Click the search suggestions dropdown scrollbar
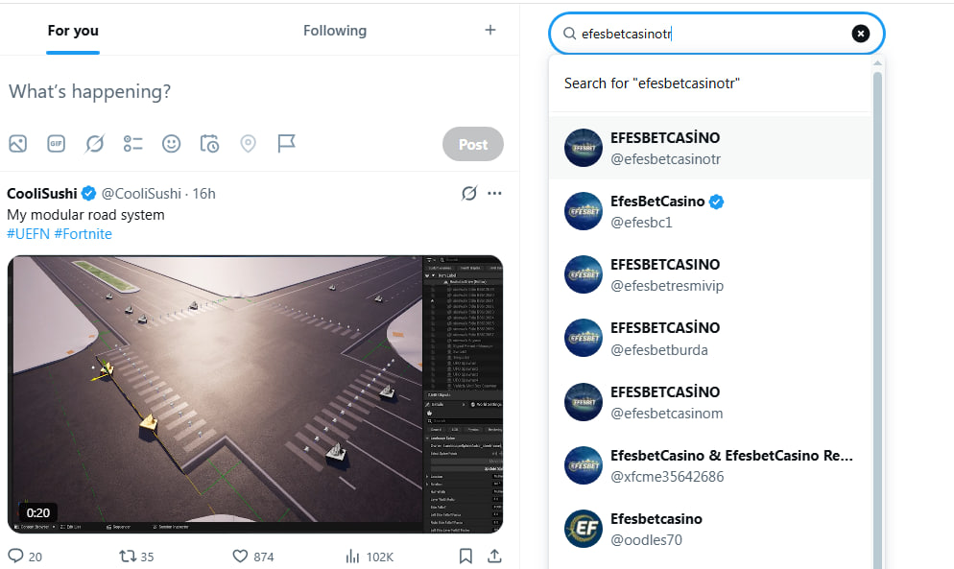 tap(877, 317)
